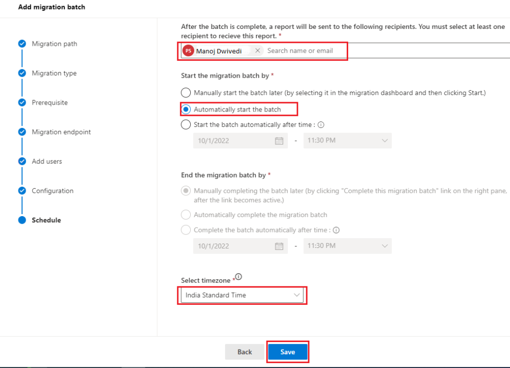This screenshot has height=368, width=510.
Task: Go to the Add users step
Action: coord(47,161)
